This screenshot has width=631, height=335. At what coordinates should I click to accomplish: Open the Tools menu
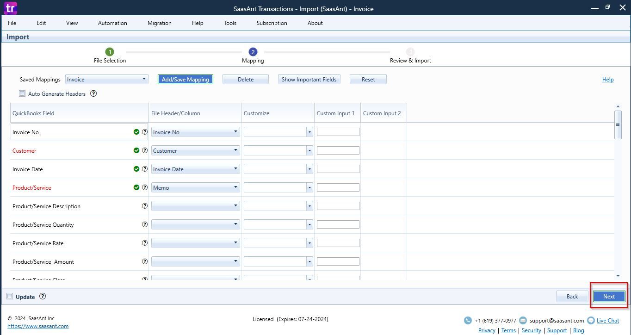click(230, 23)
